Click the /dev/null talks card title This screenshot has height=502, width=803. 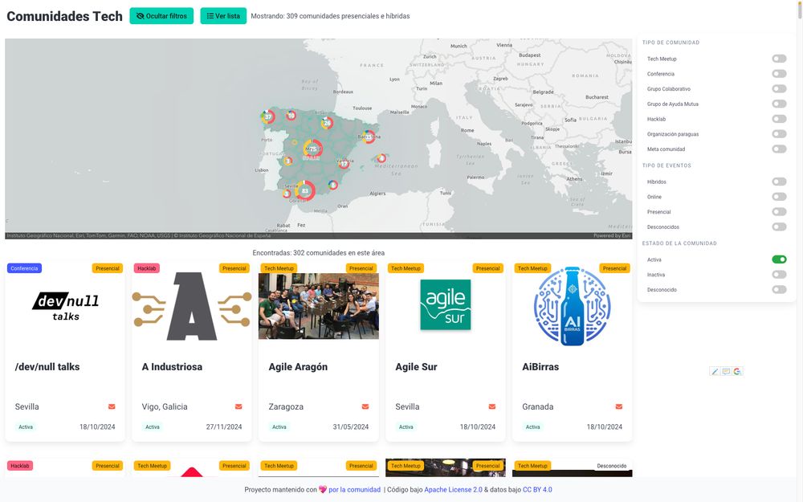click(47, 367)
